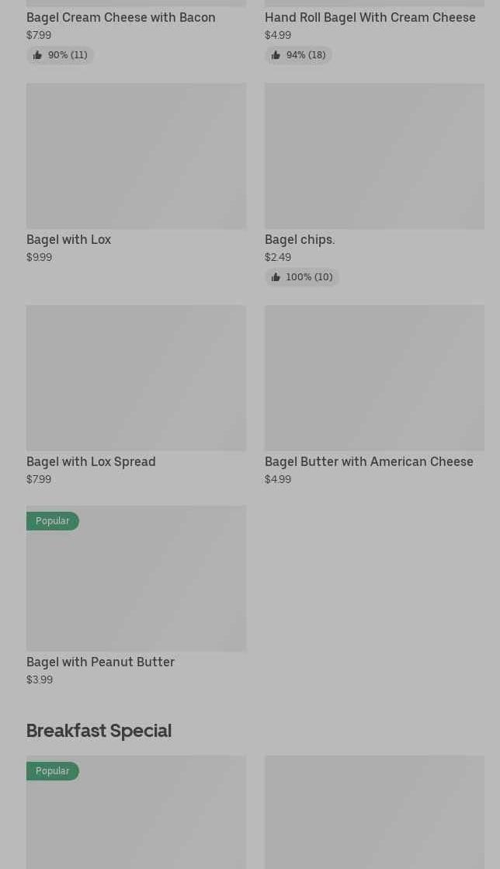Click thumbs-up icon under Bagel Cream Cheese with Bacon

pyautogui.click(x=37, y=55)
